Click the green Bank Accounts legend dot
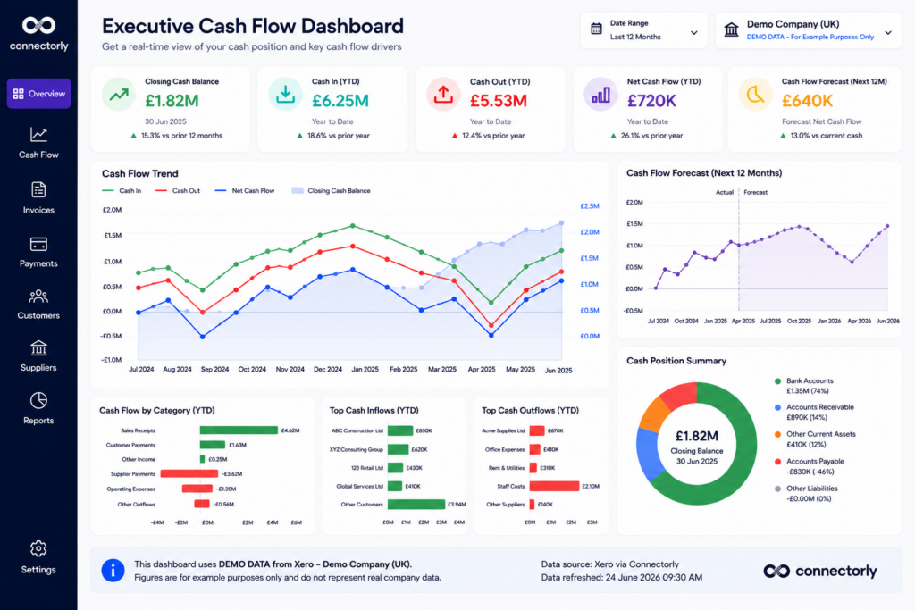The height and width of the screenshot is (610, 915). click(777, 381)
